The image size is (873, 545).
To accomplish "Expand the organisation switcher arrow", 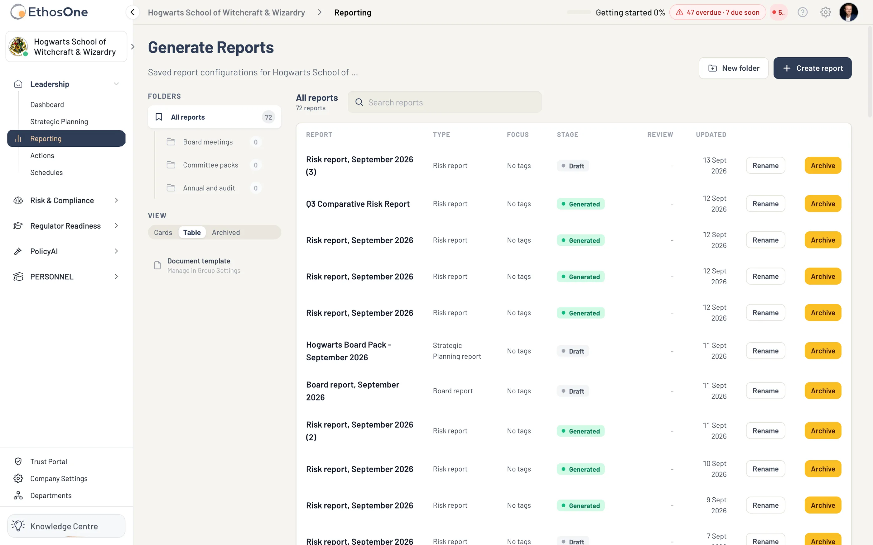I will click(133, 46).
